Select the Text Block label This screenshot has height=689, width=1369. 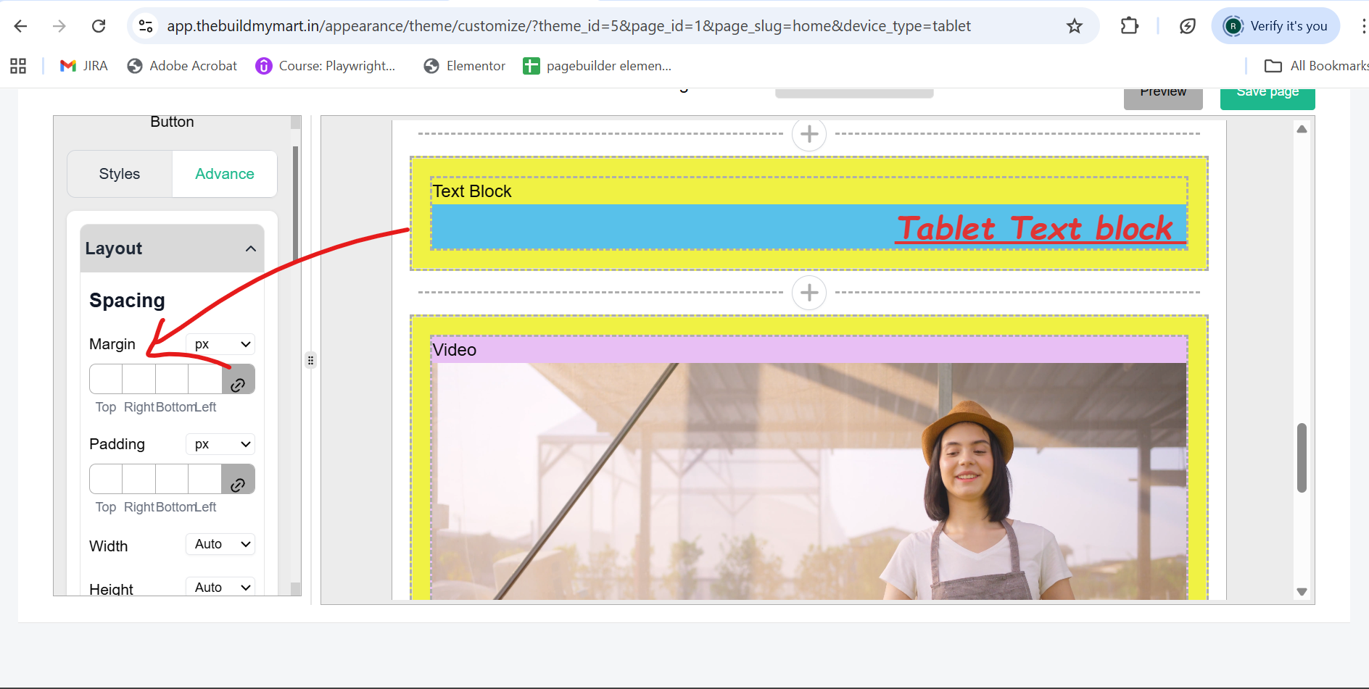click(472, 191)
